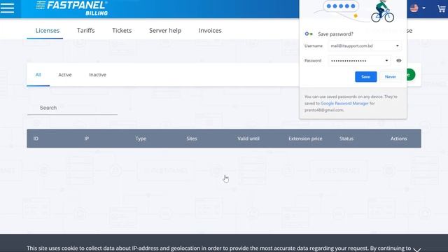Image resolution: width=448 pixels, height=252 pixels.
Task: Click Never in the password prompt
Action: click(x=391, y=77)
